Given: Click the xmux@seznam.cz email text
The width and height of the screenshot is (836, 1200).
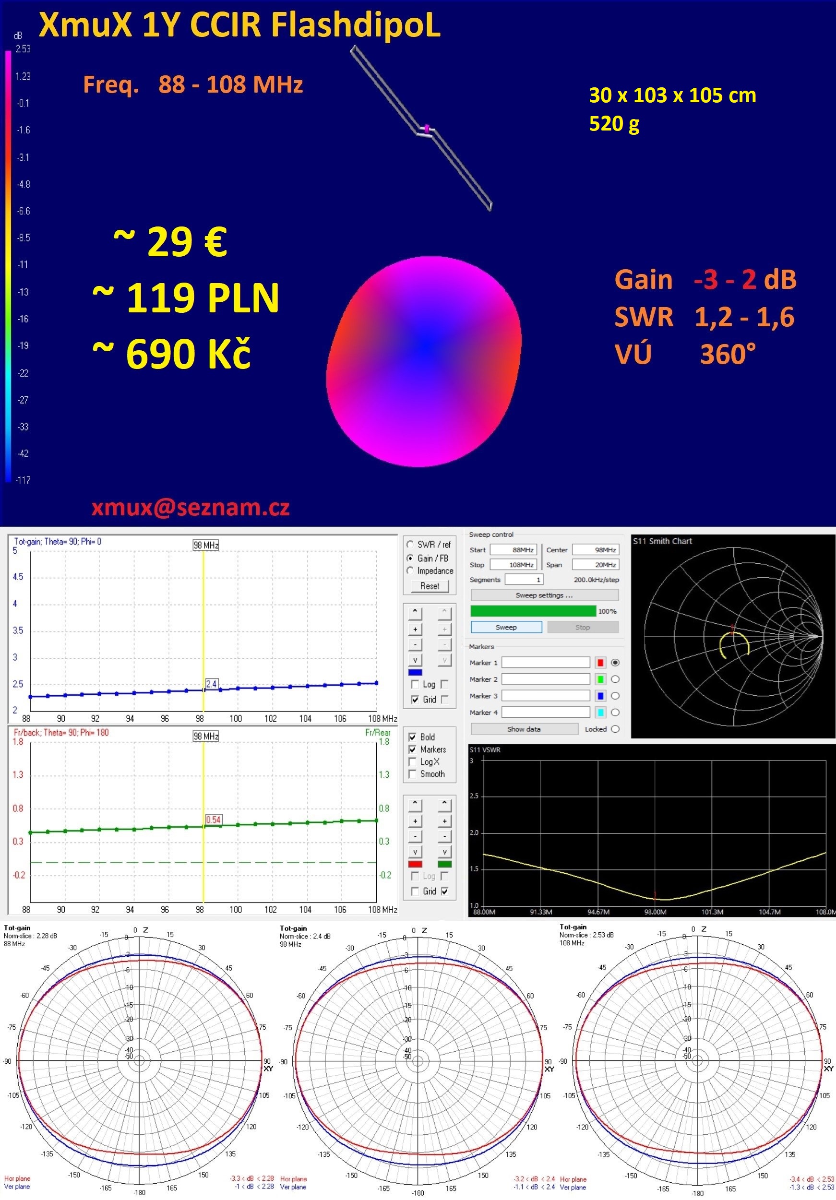Looking at the screenshot, I should [191, 508].
